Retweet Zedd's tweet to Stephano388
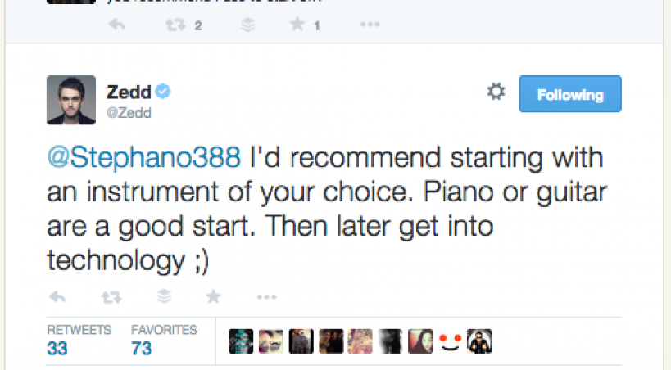Viewport: 671px width, 370px height. (107, 296)
